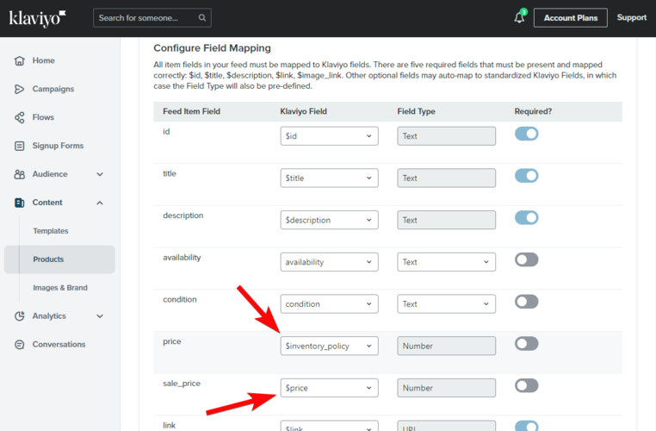
Task: Collapse the Content section chevron
Action: point(100,203)
